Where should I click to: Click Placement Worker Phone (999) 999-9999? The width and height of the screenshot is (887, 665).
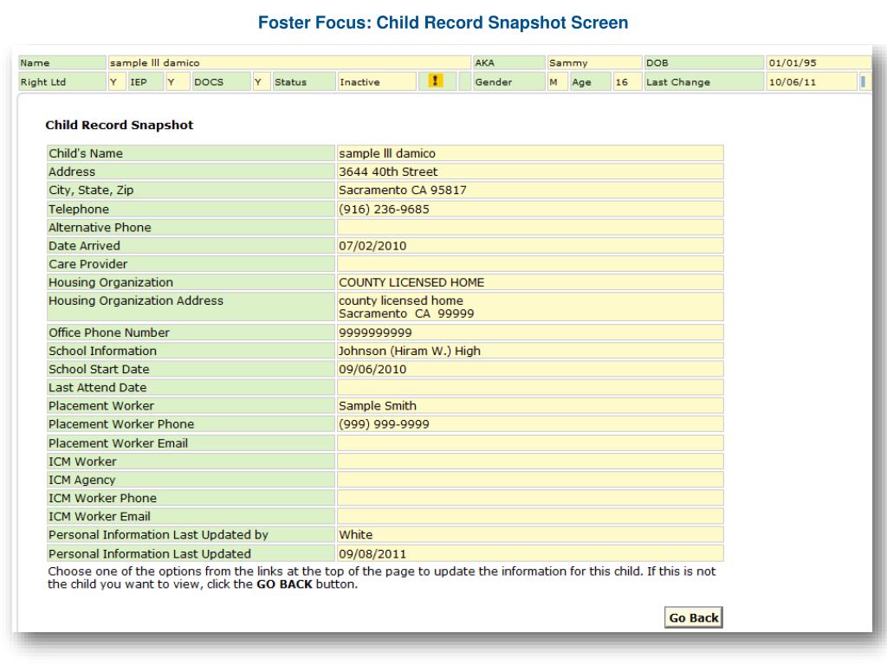coord(384,424)
